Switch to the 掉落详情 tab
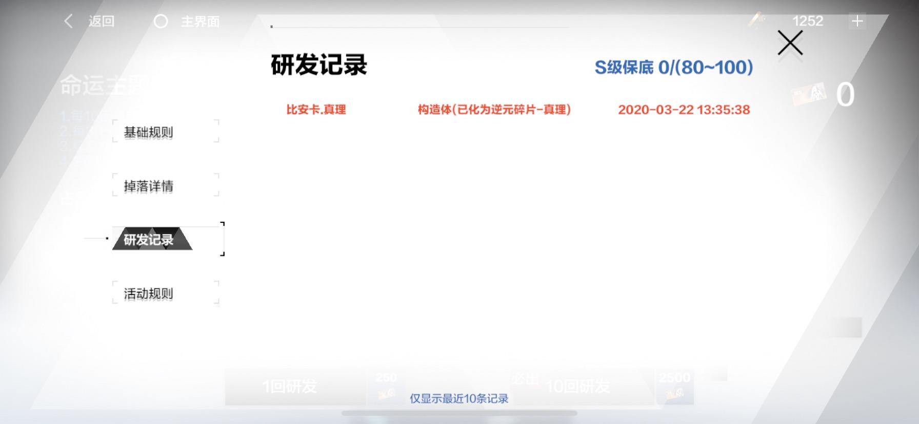Image resolution: width=919 pixels, height=424 pixels. (165, 185)
